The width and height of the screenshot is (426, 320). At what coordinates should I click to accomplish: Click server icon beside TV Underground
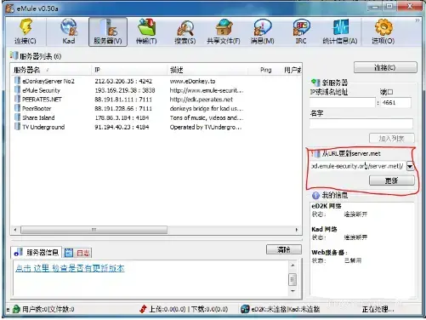17,127
